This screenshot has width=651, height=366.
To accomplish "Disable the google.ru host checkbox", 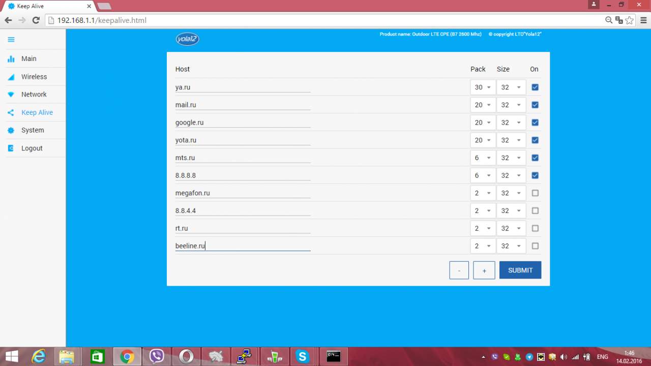I will pos(535,123).
